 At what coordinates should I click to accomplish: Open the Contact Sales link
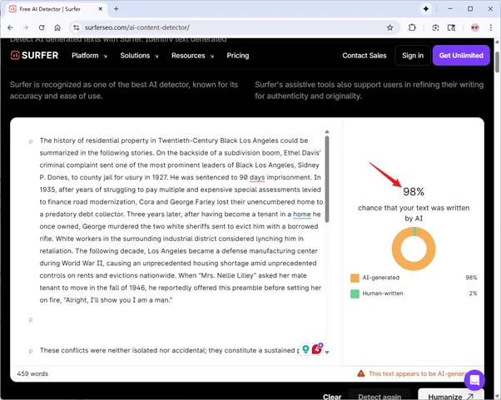[x=365, y=56]
